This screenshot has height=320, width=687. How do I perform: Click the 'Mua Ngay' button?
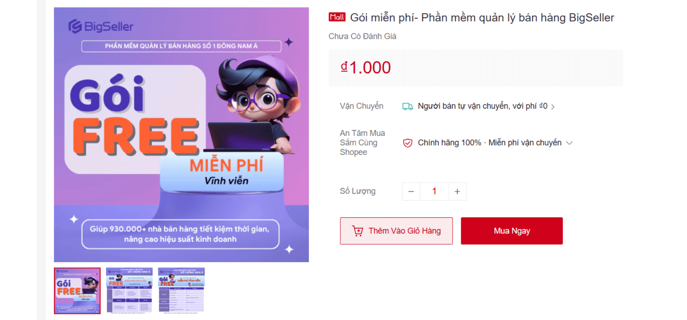511,231
